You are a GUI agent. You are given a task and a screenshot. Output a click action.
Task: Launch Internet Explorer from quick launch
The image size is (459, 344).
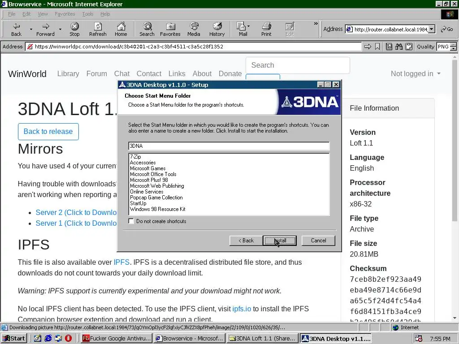(48, 339)
